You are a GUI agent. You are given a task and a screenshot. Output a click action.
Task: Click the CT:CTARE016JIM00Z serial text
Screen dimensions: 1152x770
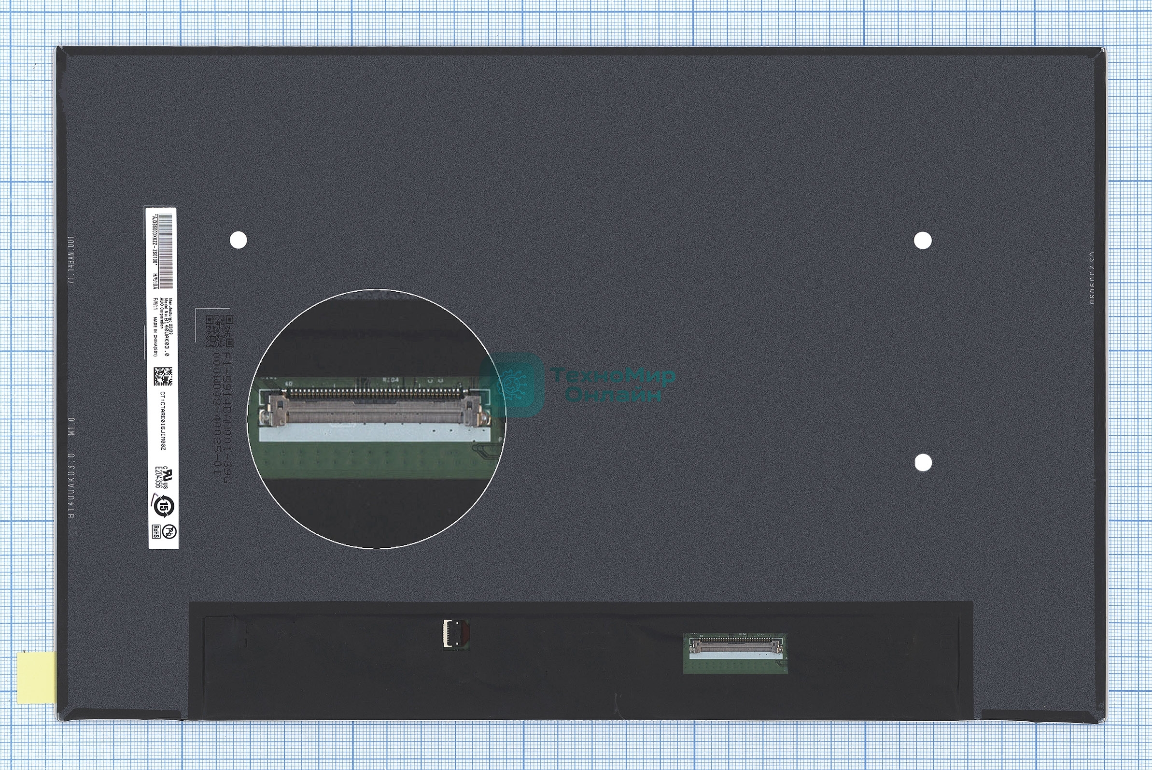click(x=164, y=421)
